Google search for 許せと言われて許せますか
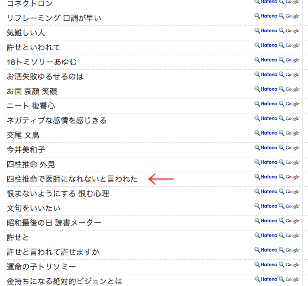The width and height of the screenshot is (308, 286). pyautogui.click(x=289, y=250)
